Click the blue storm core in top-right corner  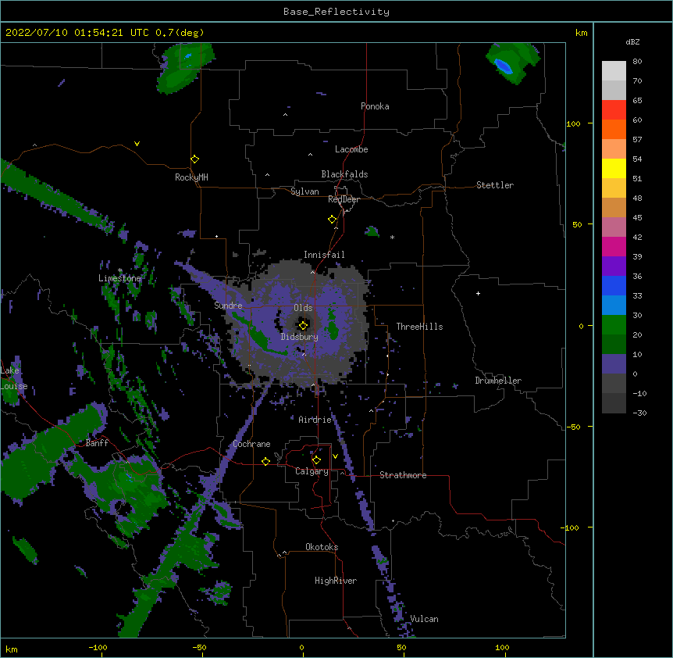pyautogui.click(x=504, y=66)
